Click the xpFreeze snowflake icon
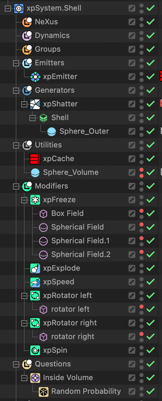The width and height of the screenshot is (162, 401). tap(35, 200)
